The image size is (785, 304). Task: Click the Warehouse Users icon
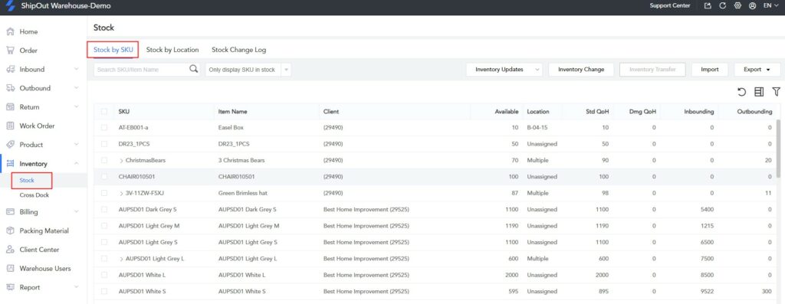point(10,269)
